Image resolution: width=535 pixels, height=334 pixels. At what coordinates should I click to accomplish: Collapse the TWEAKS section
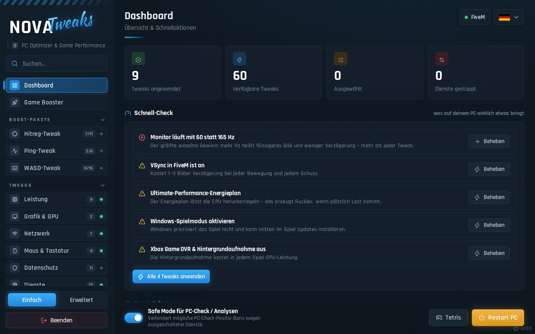point(103,185)
